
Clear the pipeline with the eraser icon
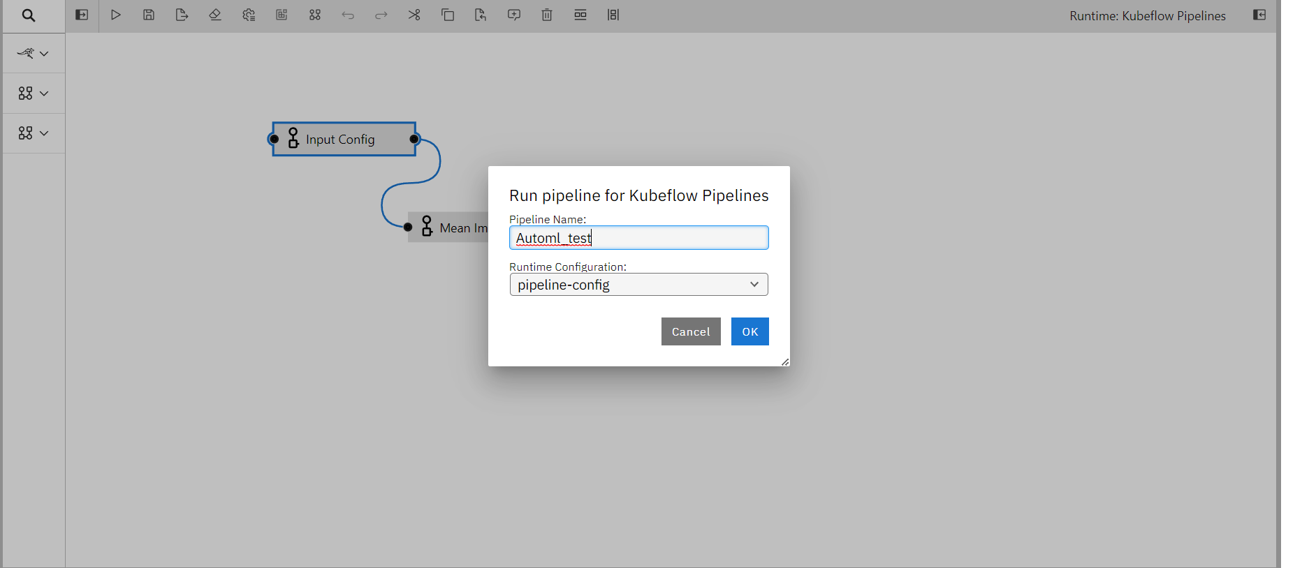(x=215, y=15)
